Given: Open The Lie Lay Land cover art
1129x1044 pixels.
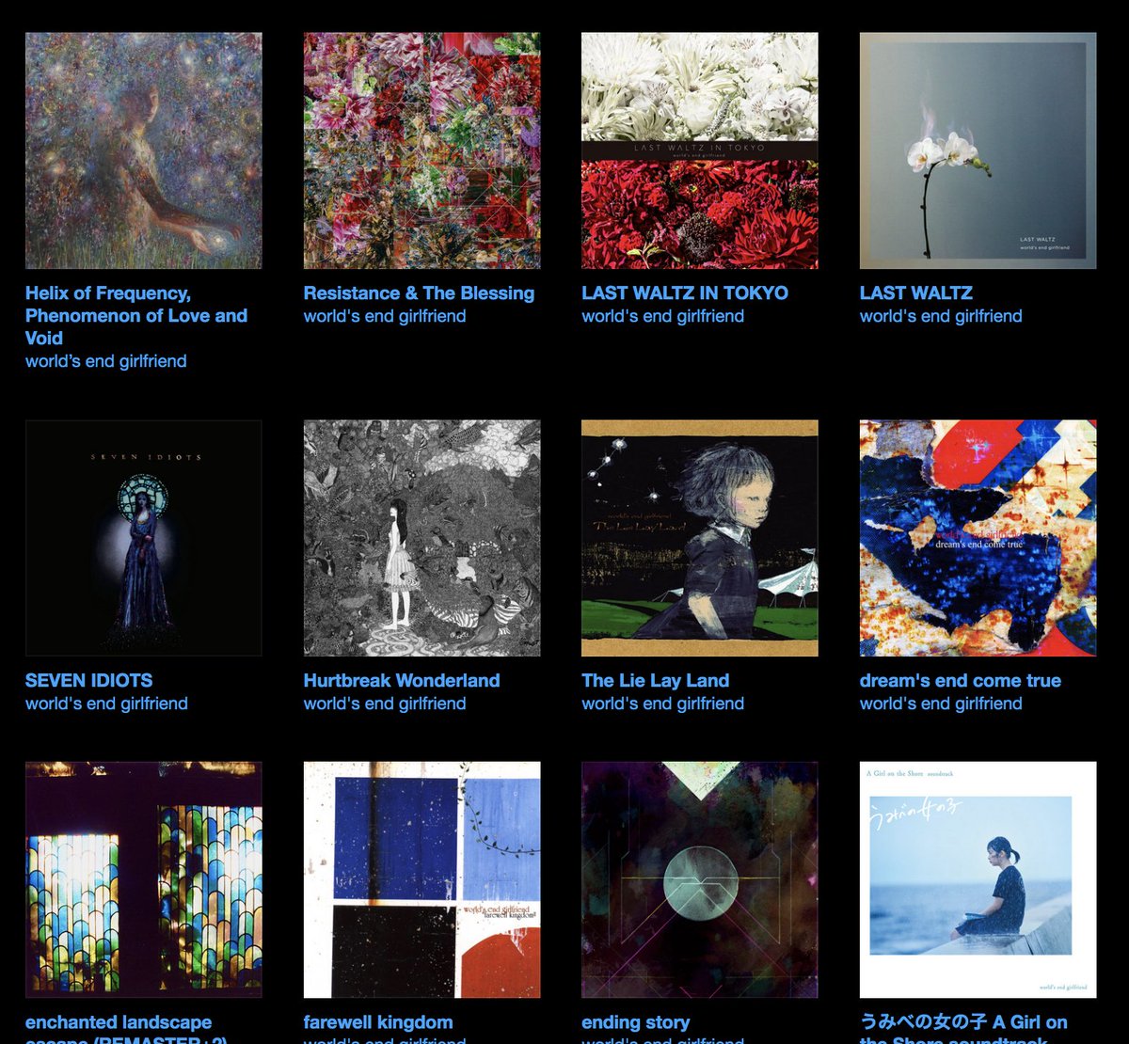Looking at the screenshot, I should pos(700,538).
